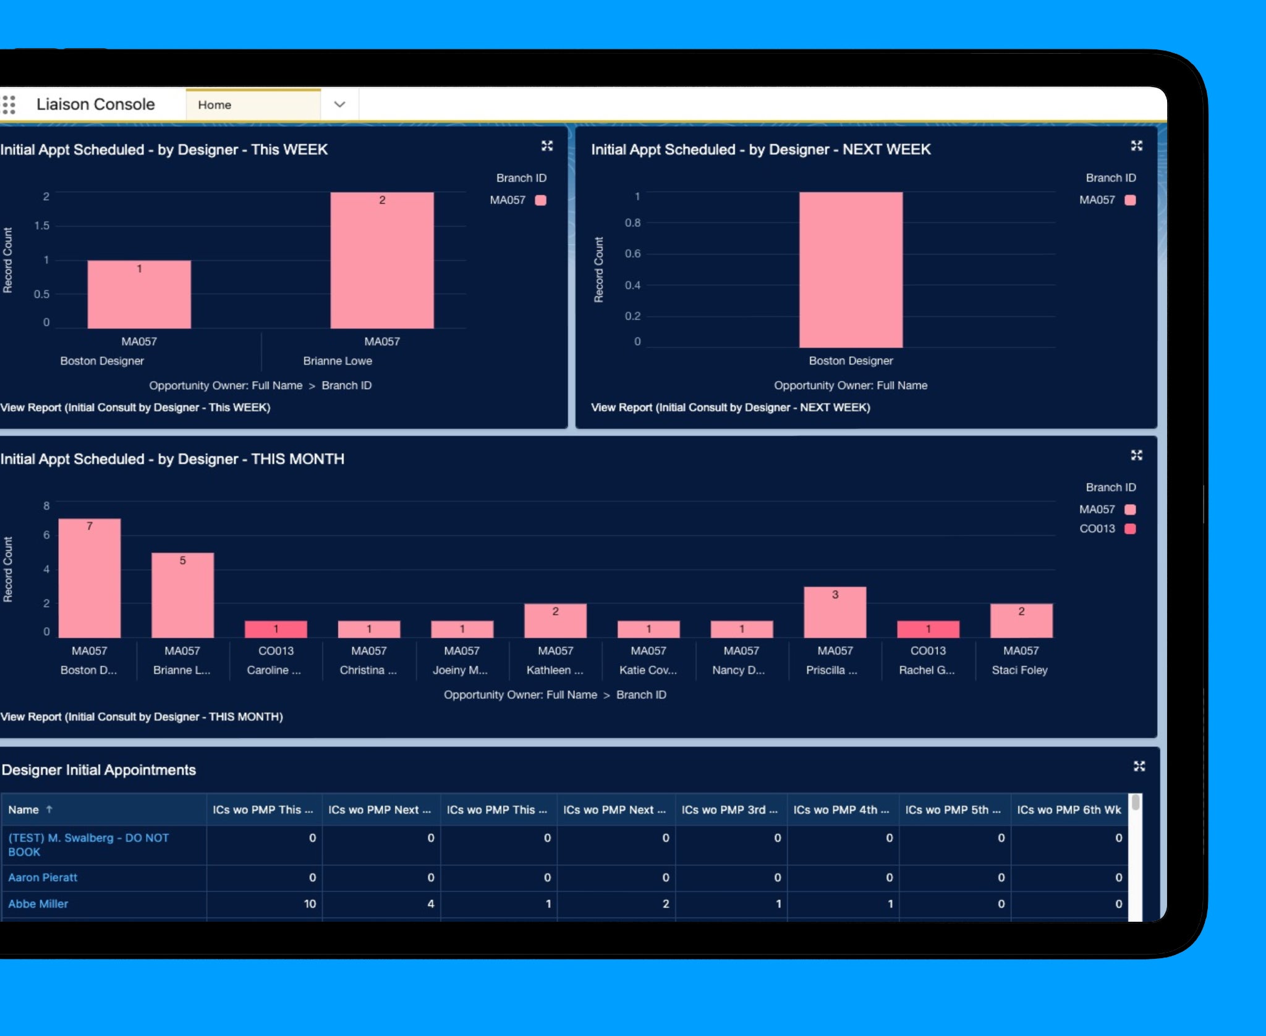This screenshot has width=1266, height=1036.
Task: Expand the Designer Initial Appointments table
Action: (x=1139, y=766)
